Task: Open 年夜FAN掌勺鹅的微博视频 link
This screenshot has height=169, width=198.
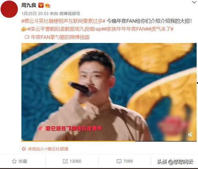Action: 60,37
